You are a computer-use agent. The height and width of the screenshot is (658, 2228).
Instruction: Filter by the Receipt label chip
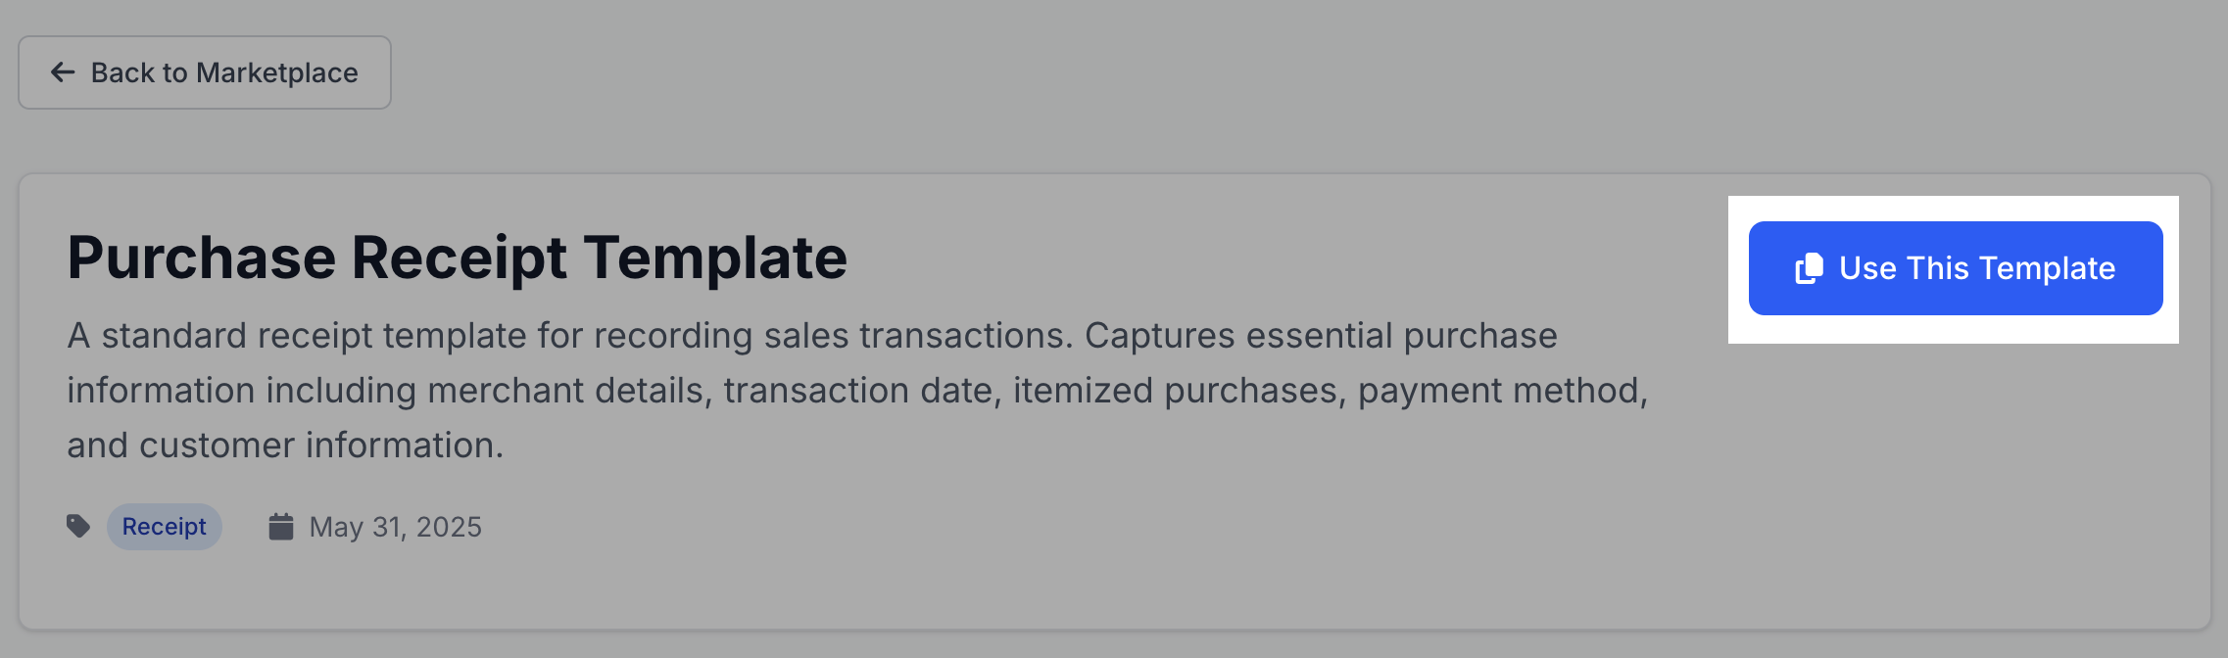point(165,527)
